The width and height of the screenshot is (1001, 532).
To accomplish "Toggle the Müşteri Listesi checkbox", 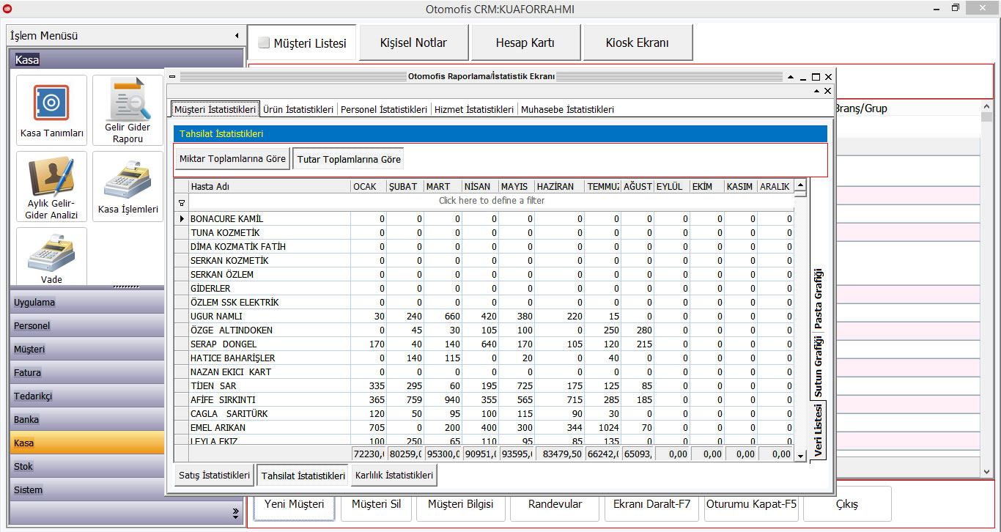I will point(264,43).
